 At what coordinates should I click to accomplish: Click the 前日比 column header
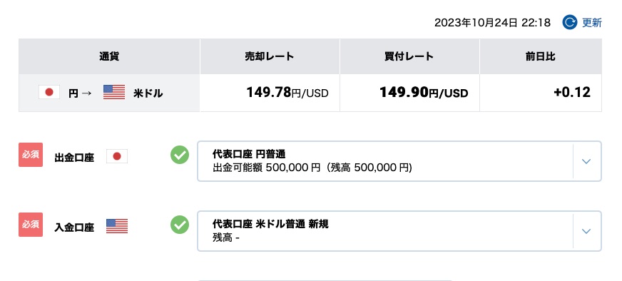(x=541, y=56)
